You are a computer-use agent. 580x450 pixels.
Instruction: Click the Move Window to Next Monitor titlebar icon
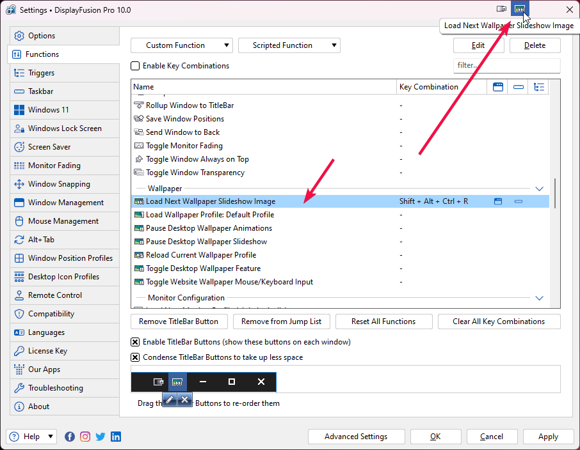[501, 10]
